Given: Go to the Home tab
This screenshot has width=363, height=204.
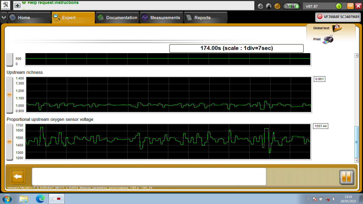Looking at the screenshot, I should coord(29,18).
